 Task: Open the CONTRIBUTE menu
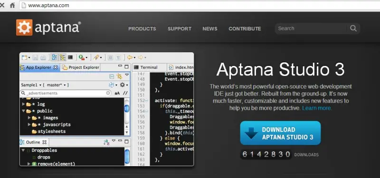point(245,28)
